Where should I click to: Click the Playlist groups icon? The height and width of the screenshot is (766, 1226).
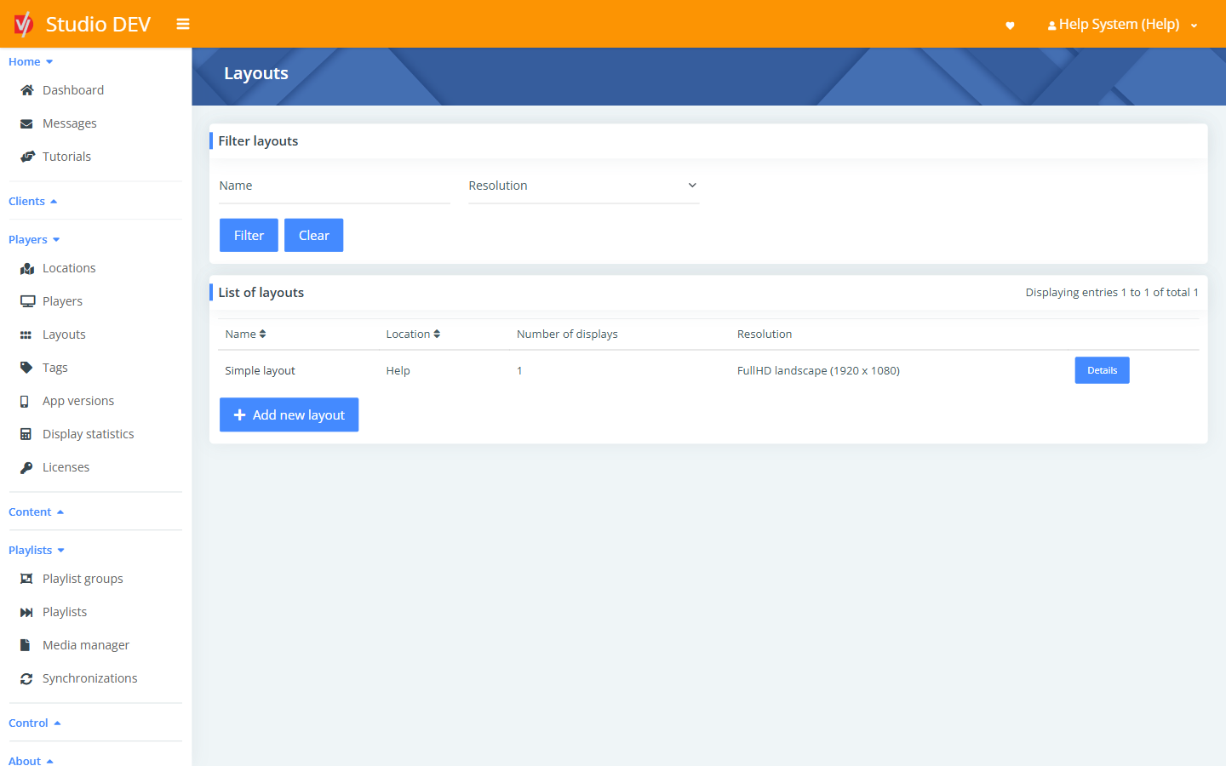click(26, 579)
